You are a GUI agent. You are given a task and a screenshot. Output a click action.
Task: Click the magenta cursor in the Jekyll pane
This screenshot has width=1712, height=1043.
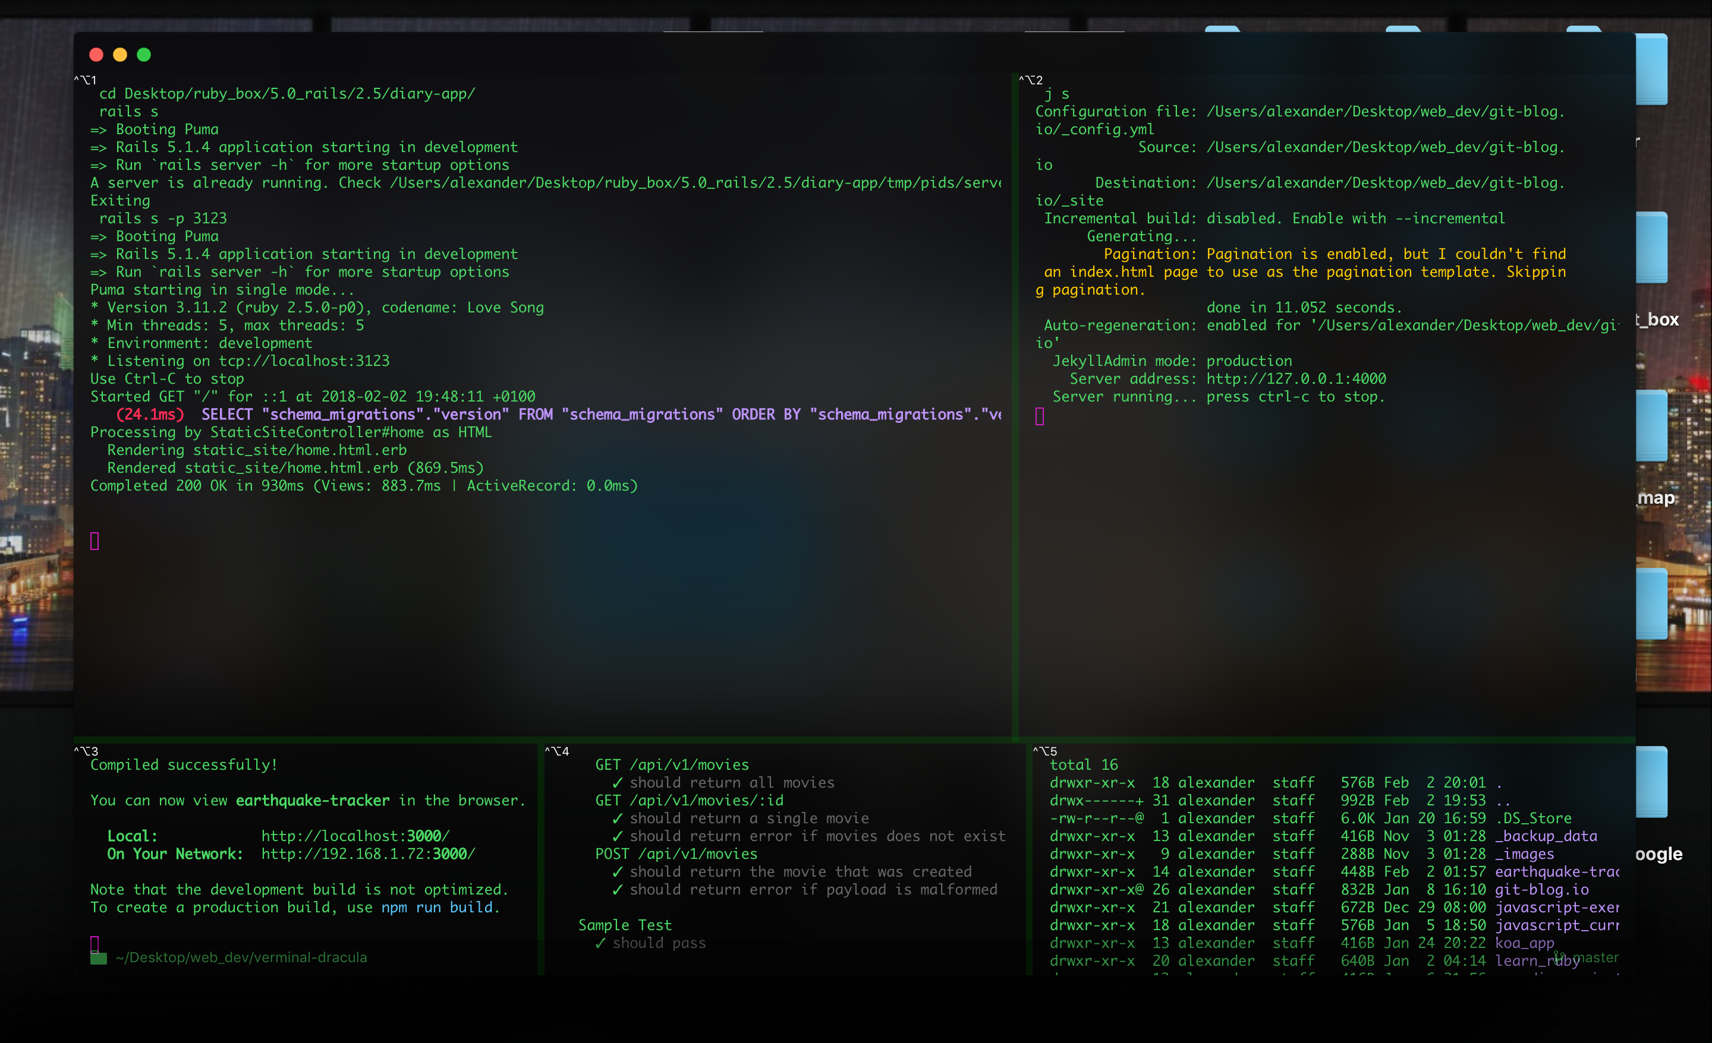click(x=1040, y=416)
